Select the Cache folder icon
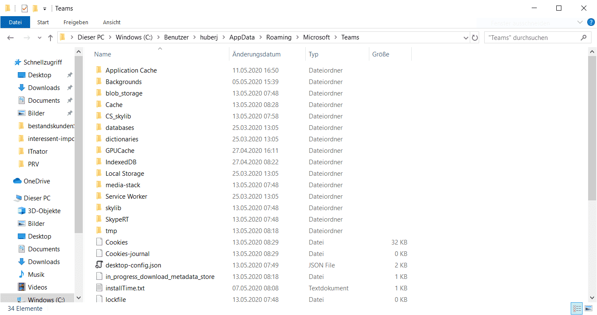This screenshot has height=315, width=597. tap(99, 104)
